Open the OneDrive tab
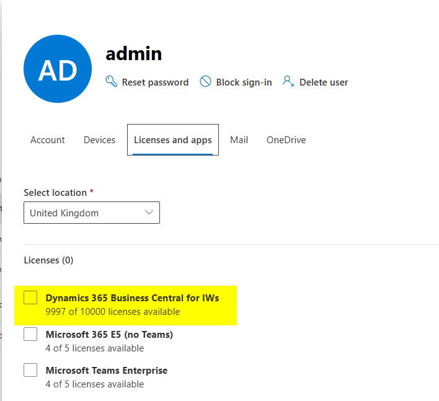This screenshot has height=401, width=439. click(x=286, y=140)
